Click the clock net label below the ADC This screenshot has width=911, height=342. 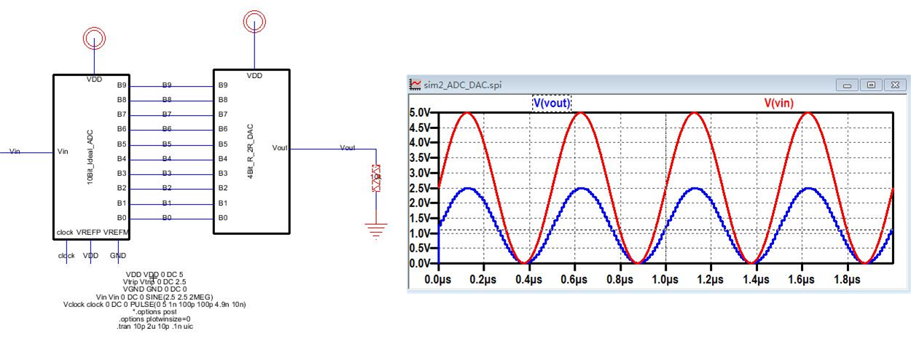67,256
